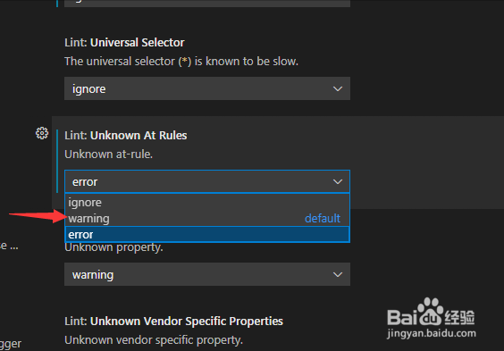Select the truncated sidebar item ending in gger

pyautogui.click(x=11, y=344)
